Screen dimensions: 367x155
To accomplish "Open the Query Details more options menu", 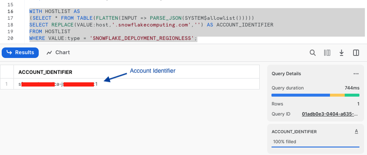I will 356,74.
